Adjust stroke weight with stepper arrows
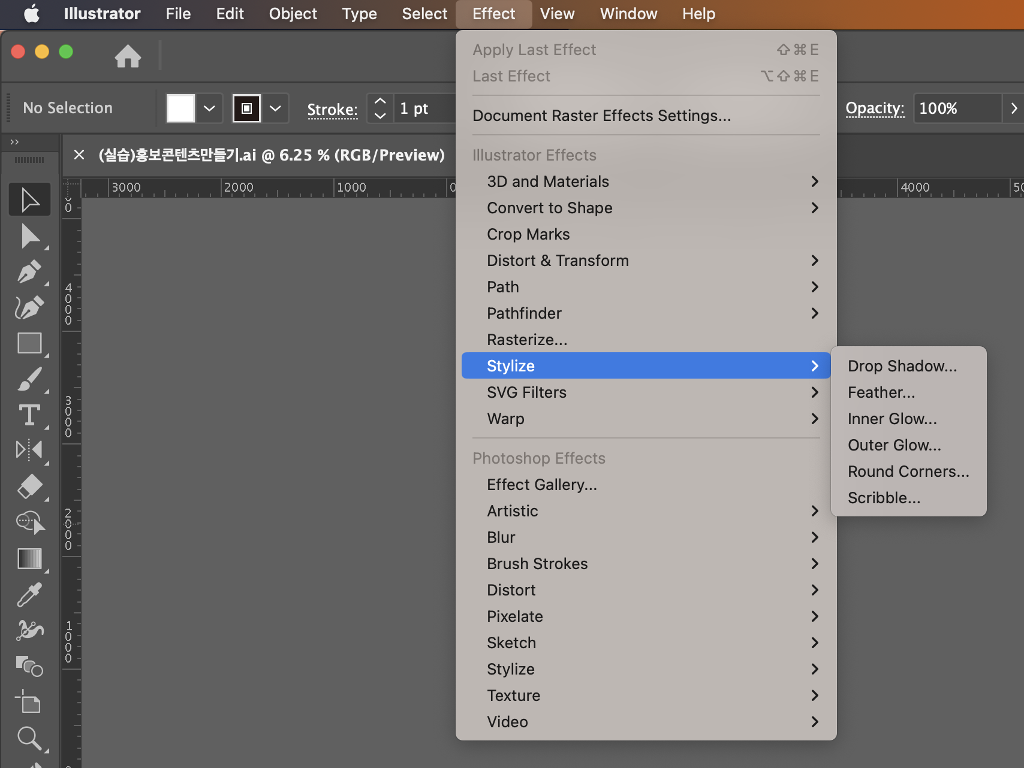This screenshot has width=1024, height=768. (x=380, y=108)
